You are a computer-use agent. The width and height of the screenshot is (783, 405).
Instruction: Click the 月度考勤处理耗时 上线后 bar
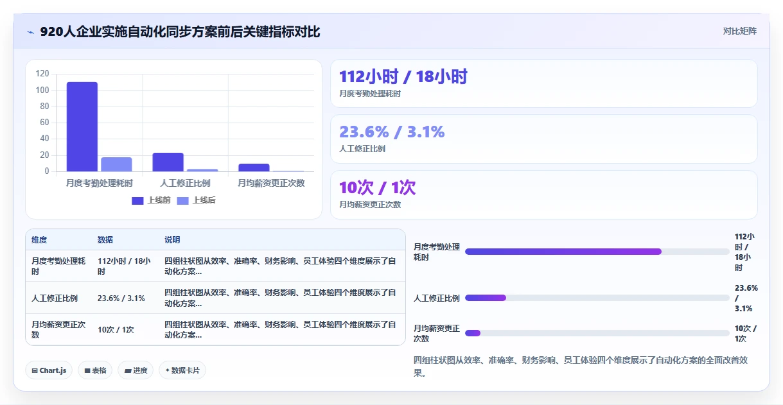tap(116, 164)
